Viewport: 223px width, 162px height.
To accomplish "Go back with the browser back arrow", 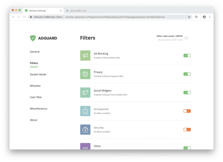I will pyautogui.click(x=13, y=17).
